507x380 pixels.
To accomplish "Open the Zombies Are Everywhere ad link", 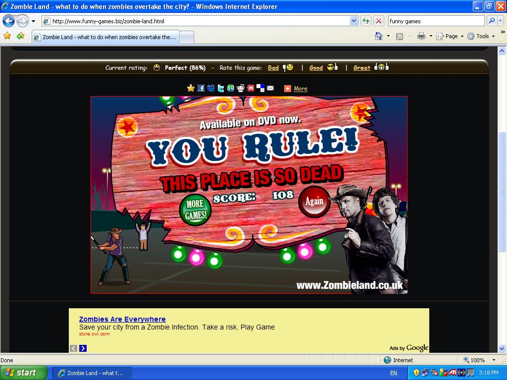I will (x=122, y=319).
